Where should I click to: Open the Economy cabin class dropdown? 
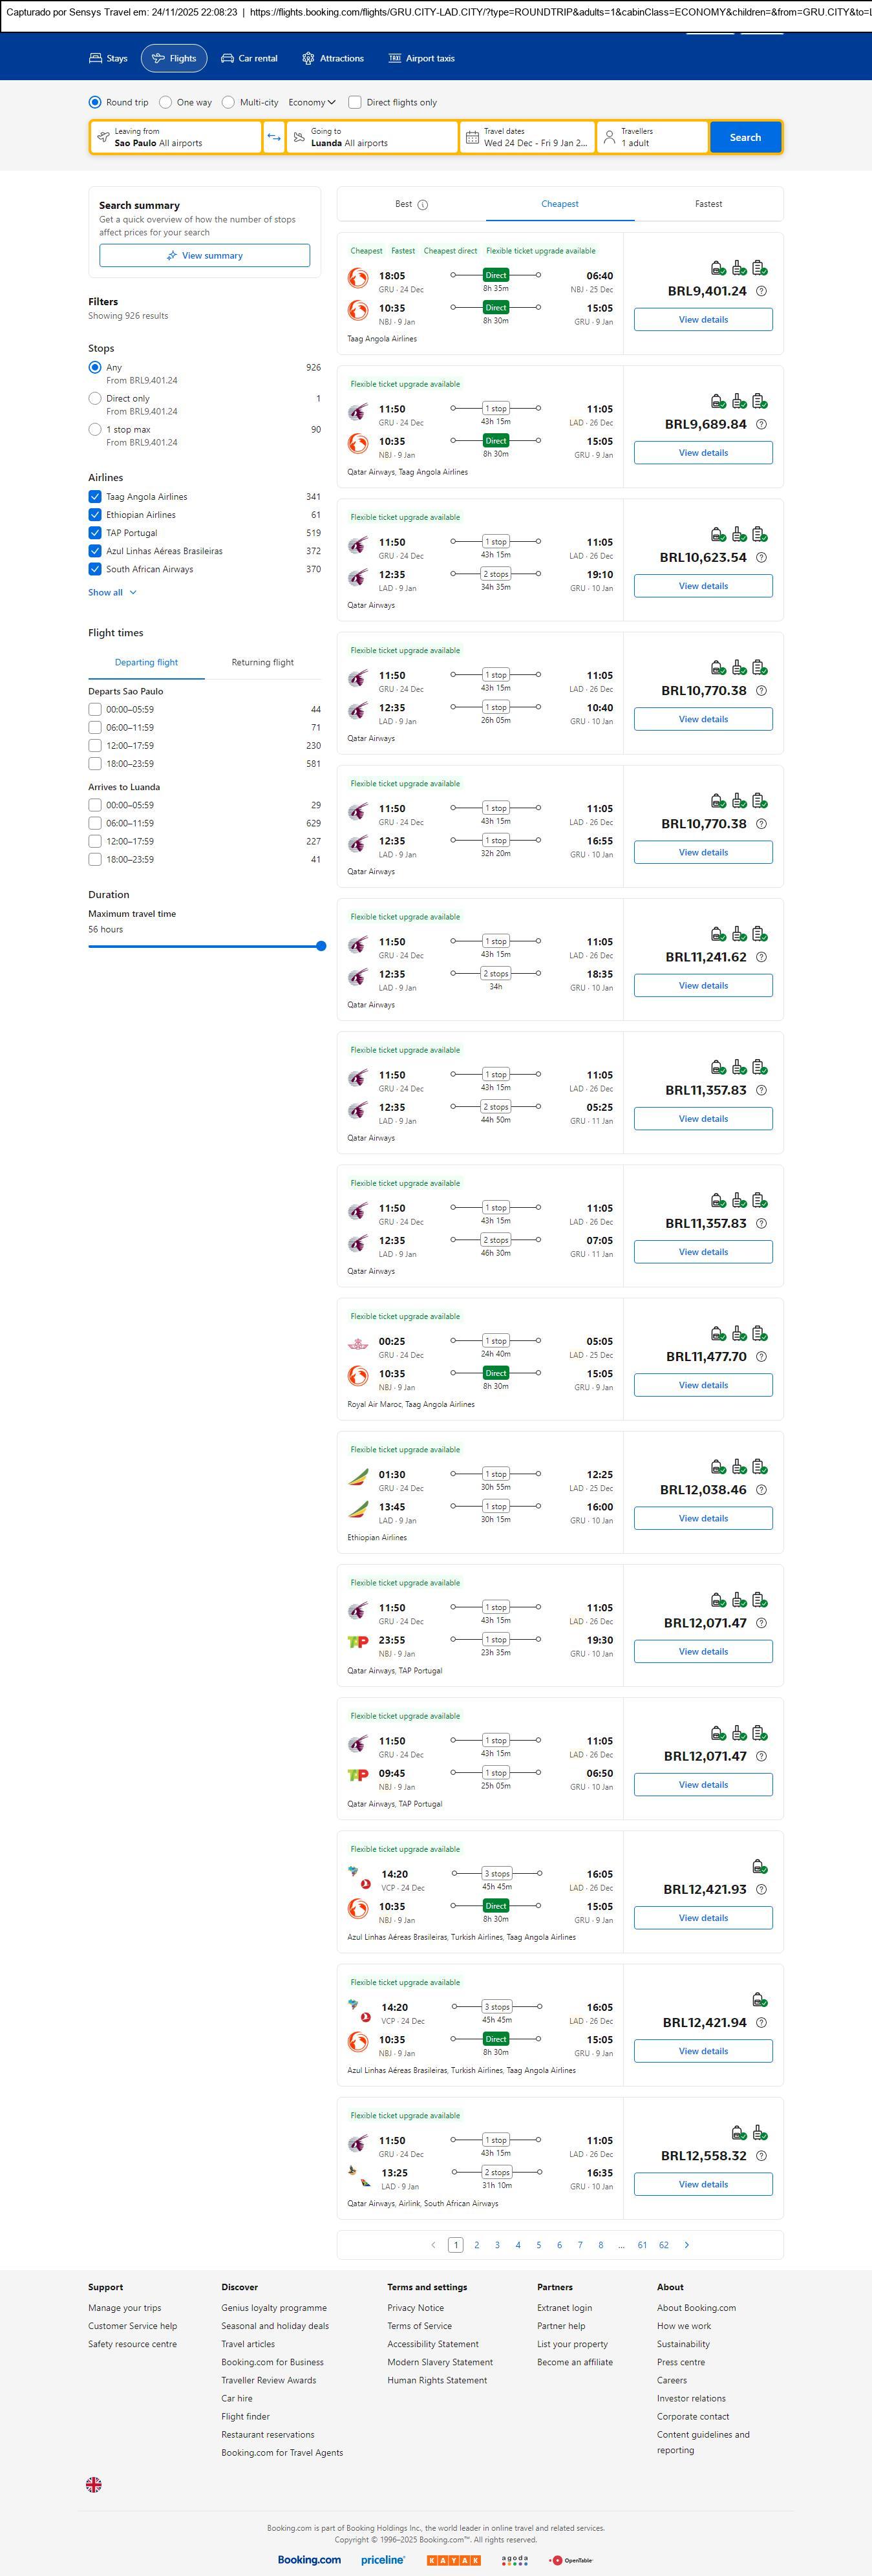(311, 102)
